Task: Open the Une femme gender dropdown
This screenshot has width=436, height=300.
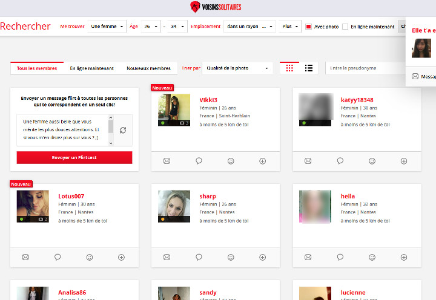Action: (x=107, y=27)
